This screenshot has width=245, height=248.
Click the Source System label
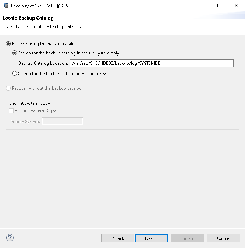tap(25, 121)
